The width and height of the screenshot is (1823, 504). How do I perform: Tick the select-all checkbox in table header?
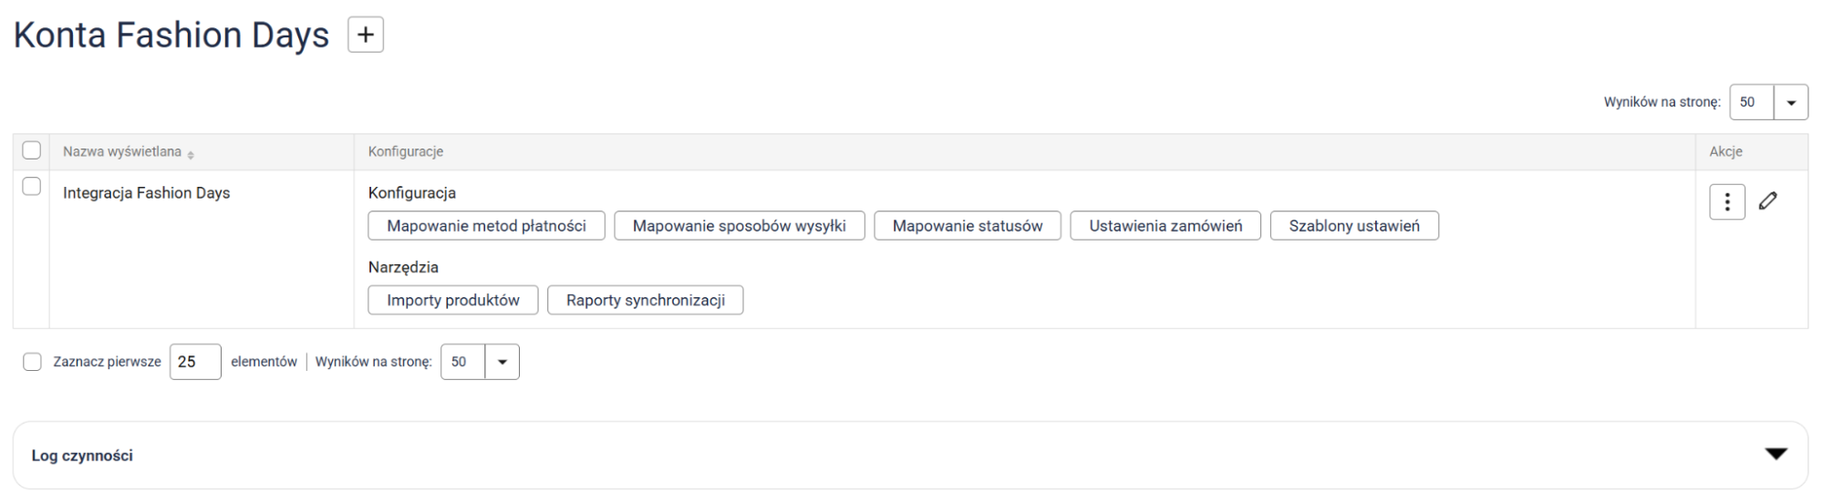pos(32,150)
